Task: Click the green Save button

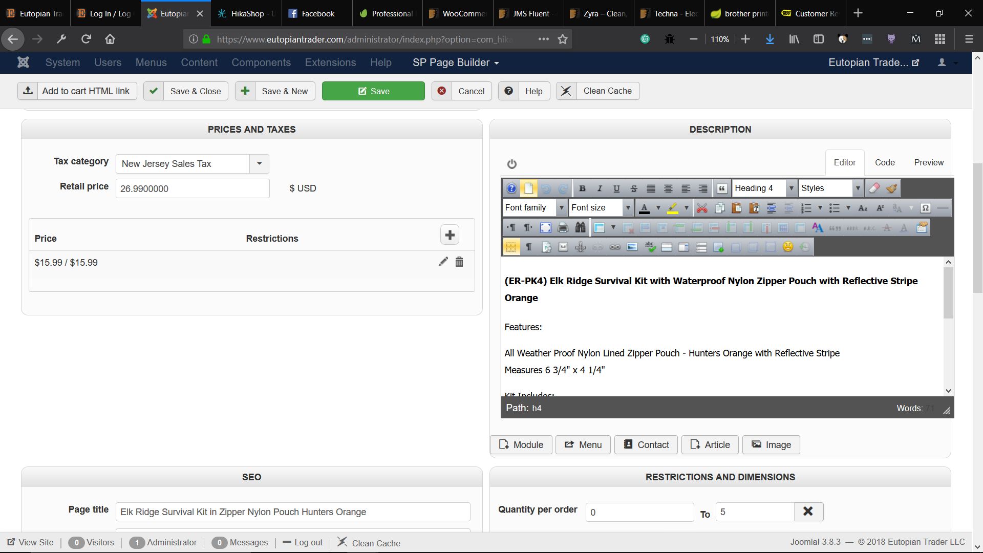Action: pos(373,91)
